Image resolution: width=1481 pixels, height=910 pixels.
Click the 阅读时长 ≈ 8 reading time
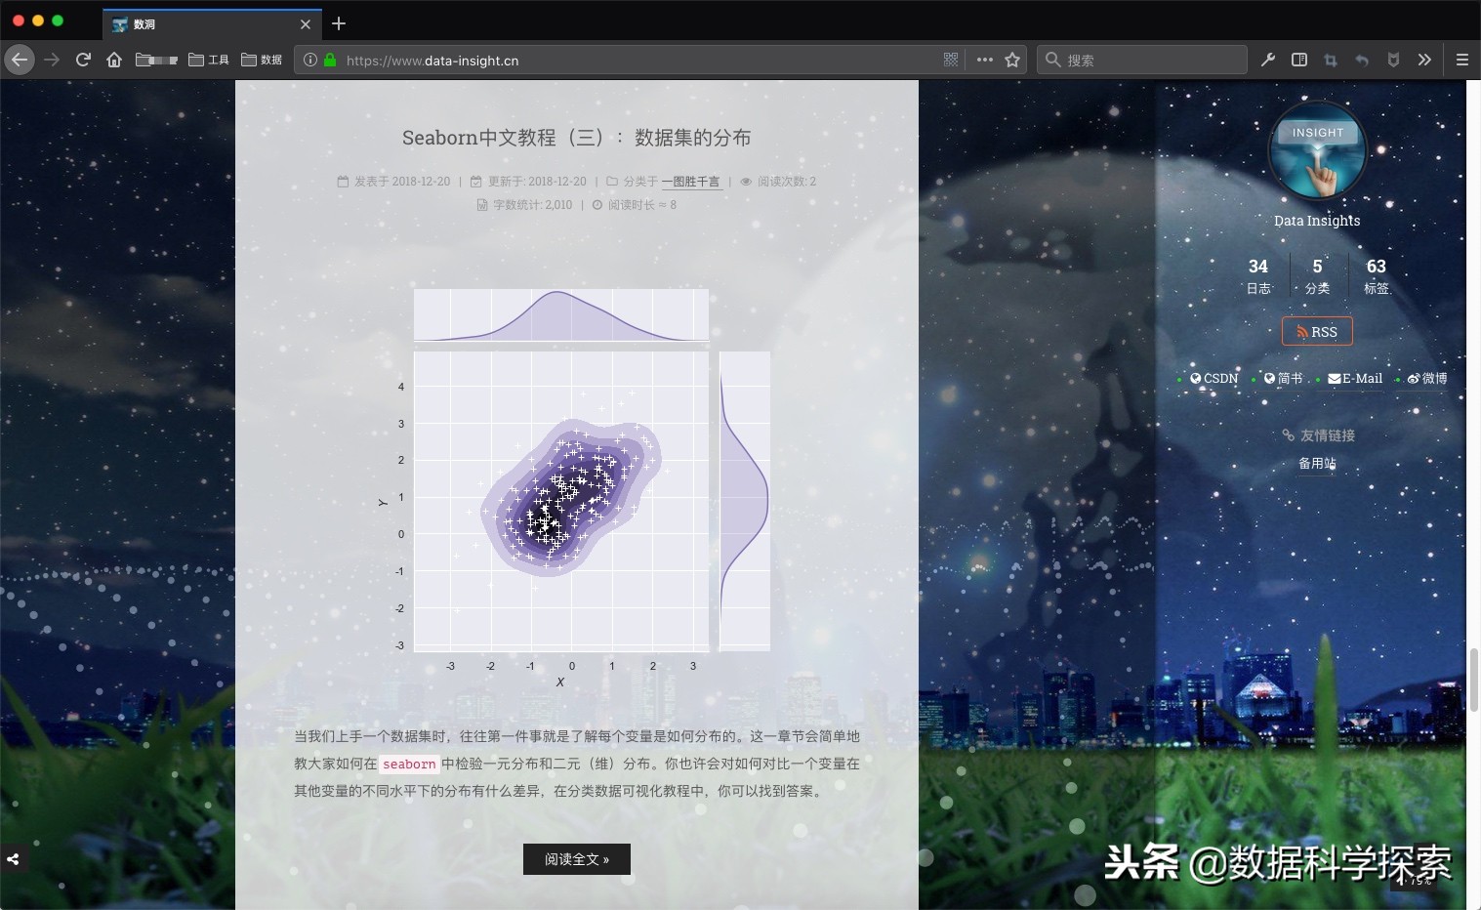tap(635, 205)
